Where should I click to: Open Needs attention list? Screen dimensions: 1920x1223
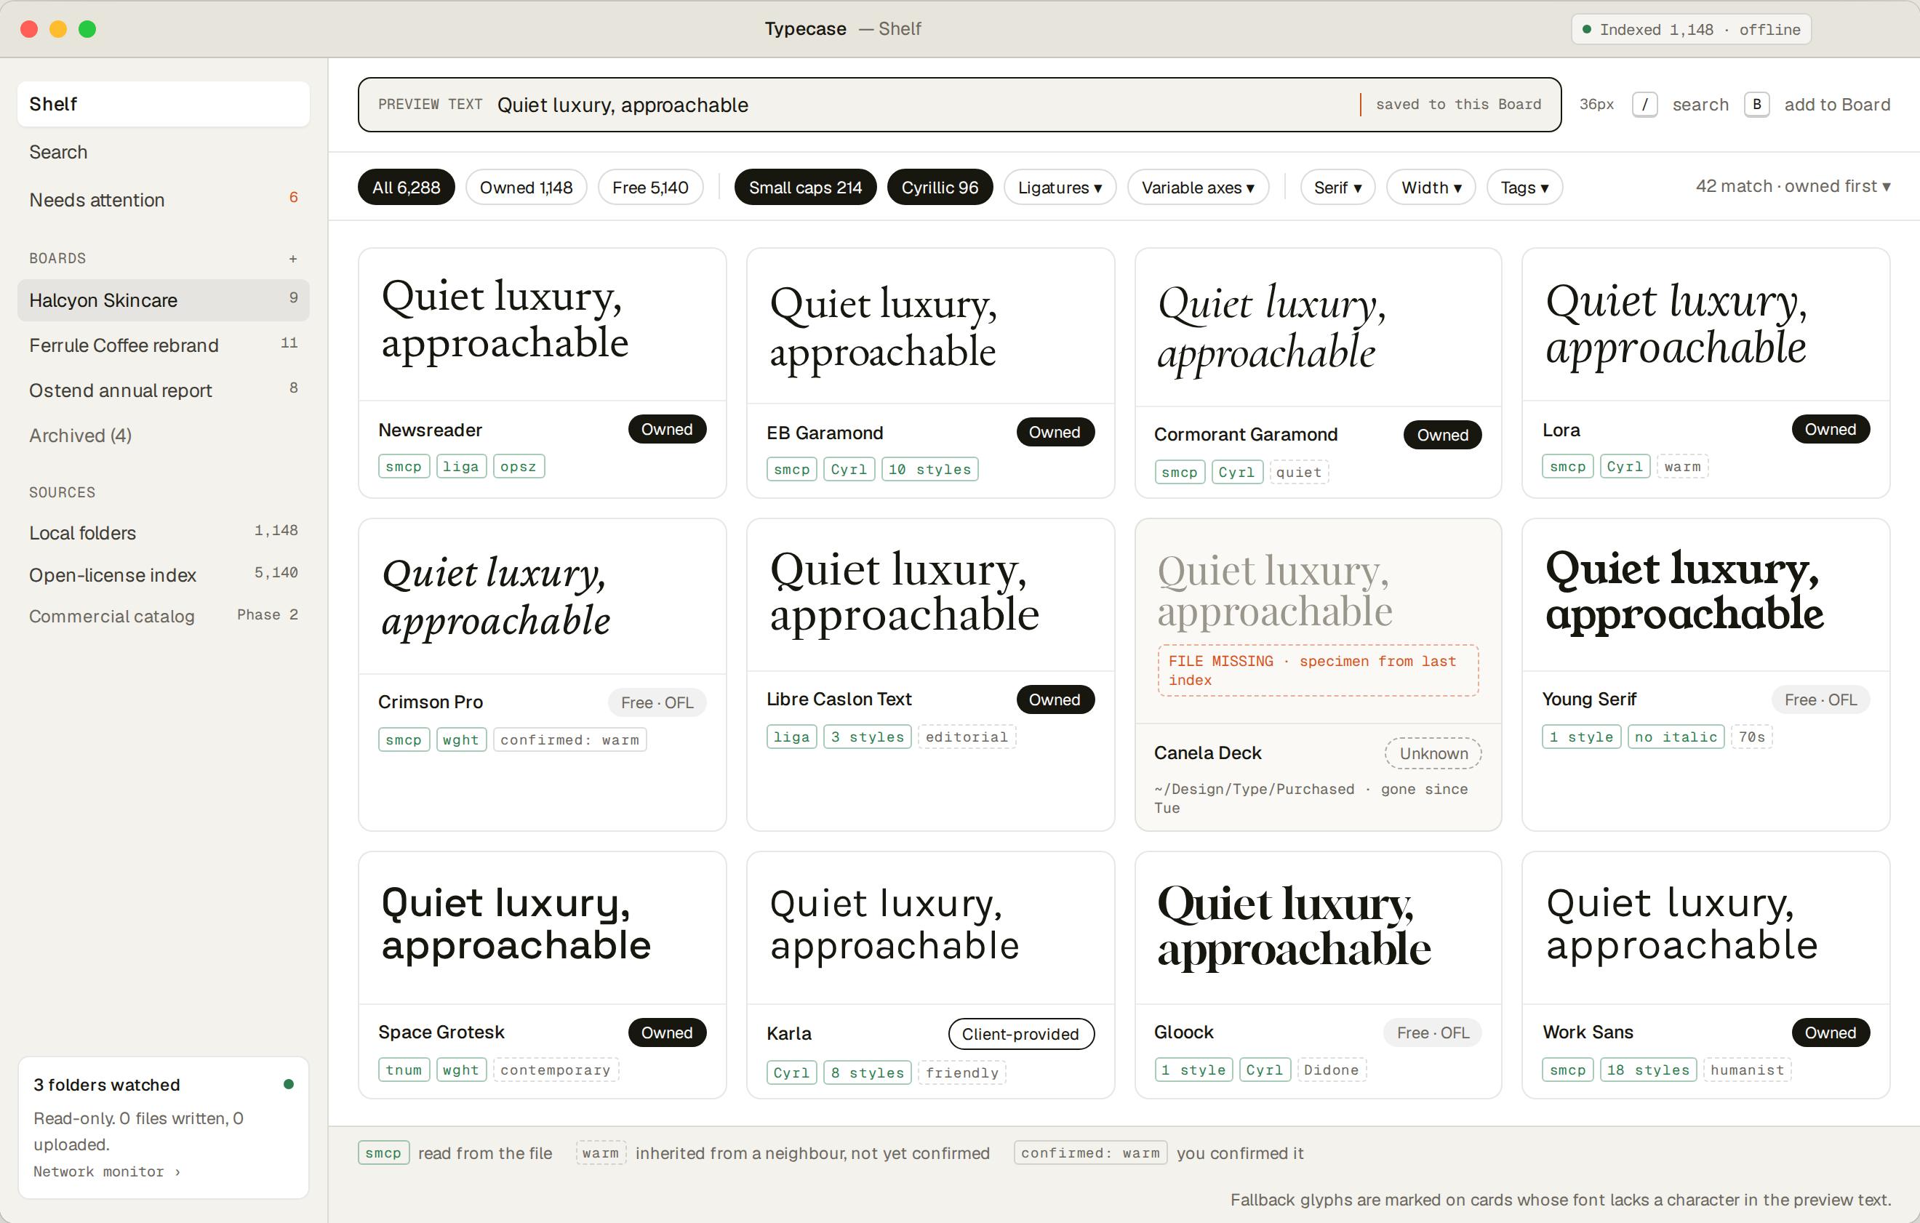(x=164, y=199)
